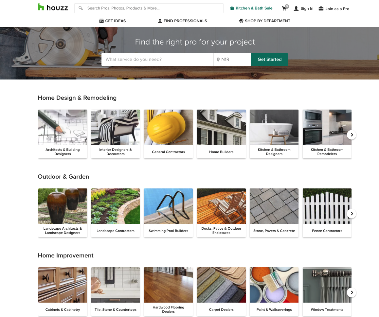Open the Shop by Department menu
Image resolution: width=379 pixels, height=317 pixels.
(264, 21)
